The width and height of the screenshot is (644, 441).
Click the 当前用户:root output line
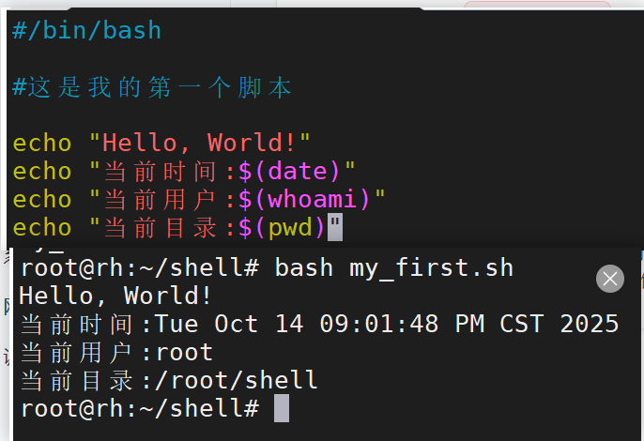click(x=116, y=352)
